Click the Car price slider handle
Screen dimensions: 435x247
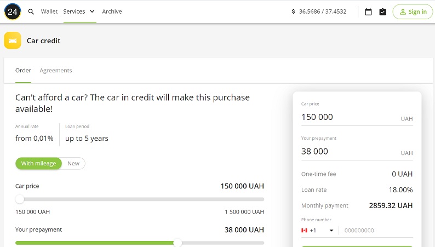pos(20,199)
